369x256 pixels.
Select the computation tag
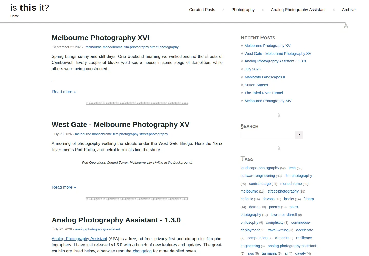coord(257,238)
